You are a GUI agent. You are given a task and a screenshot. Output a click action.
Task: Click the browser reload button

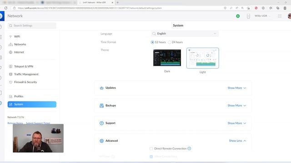[x=6, y=8]
